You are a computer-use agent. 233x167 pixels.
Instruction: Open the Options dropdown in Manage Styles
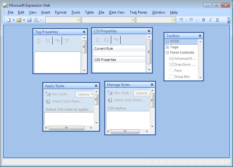pyautogui.click(x=141, y=93)
